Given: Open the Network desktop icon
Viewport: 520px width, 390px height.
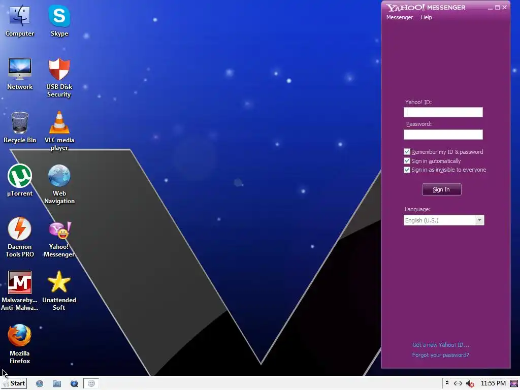Looking at the screenshot, I should 20,74.
